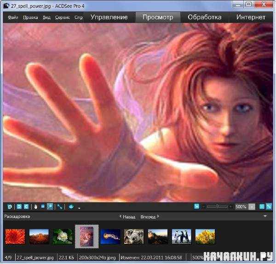This screenshot has width=276, height=264.
Task: Select the jellyfish thumbnail
Action: [x=110, y=236]
